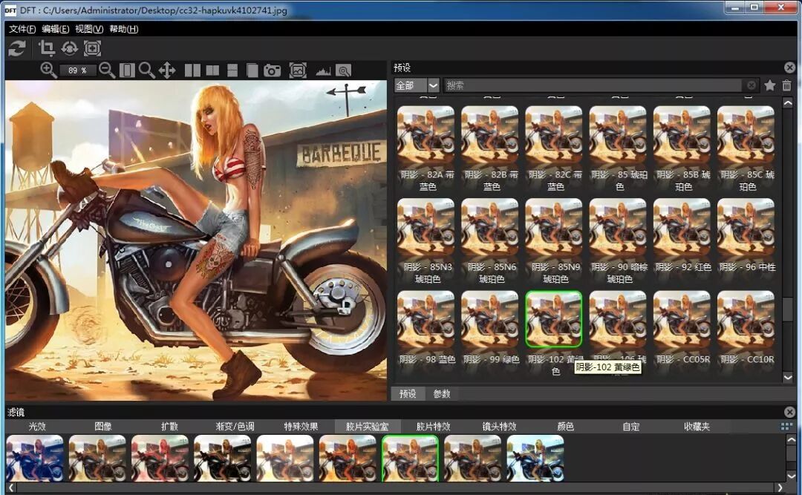
Task: Open the 视图(V) menu
Action: (x=89, y=29)
